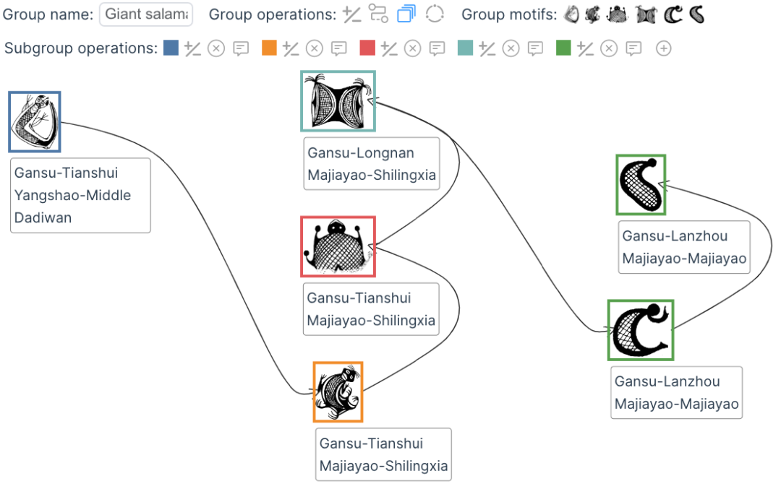Screen dimensions: 781x489
Task: Select the blue subgroup color swatch
Action: [x=171, y=48]
